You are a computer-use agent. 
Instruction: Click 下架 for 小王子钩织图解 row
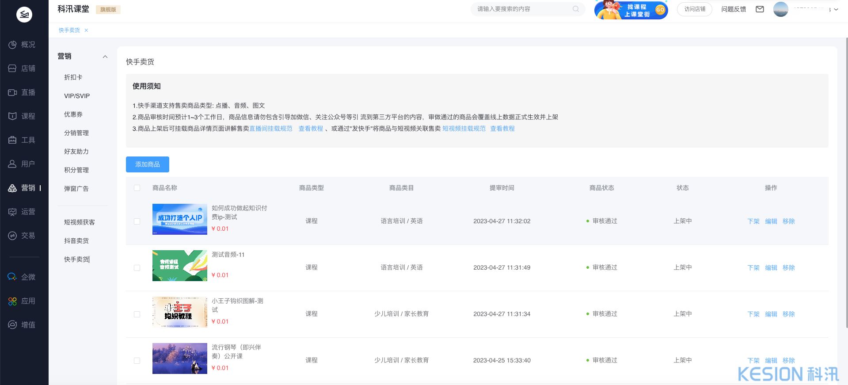click(x=753, y=314)
